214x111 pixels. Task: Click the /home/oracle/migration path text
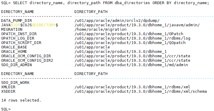100,30
